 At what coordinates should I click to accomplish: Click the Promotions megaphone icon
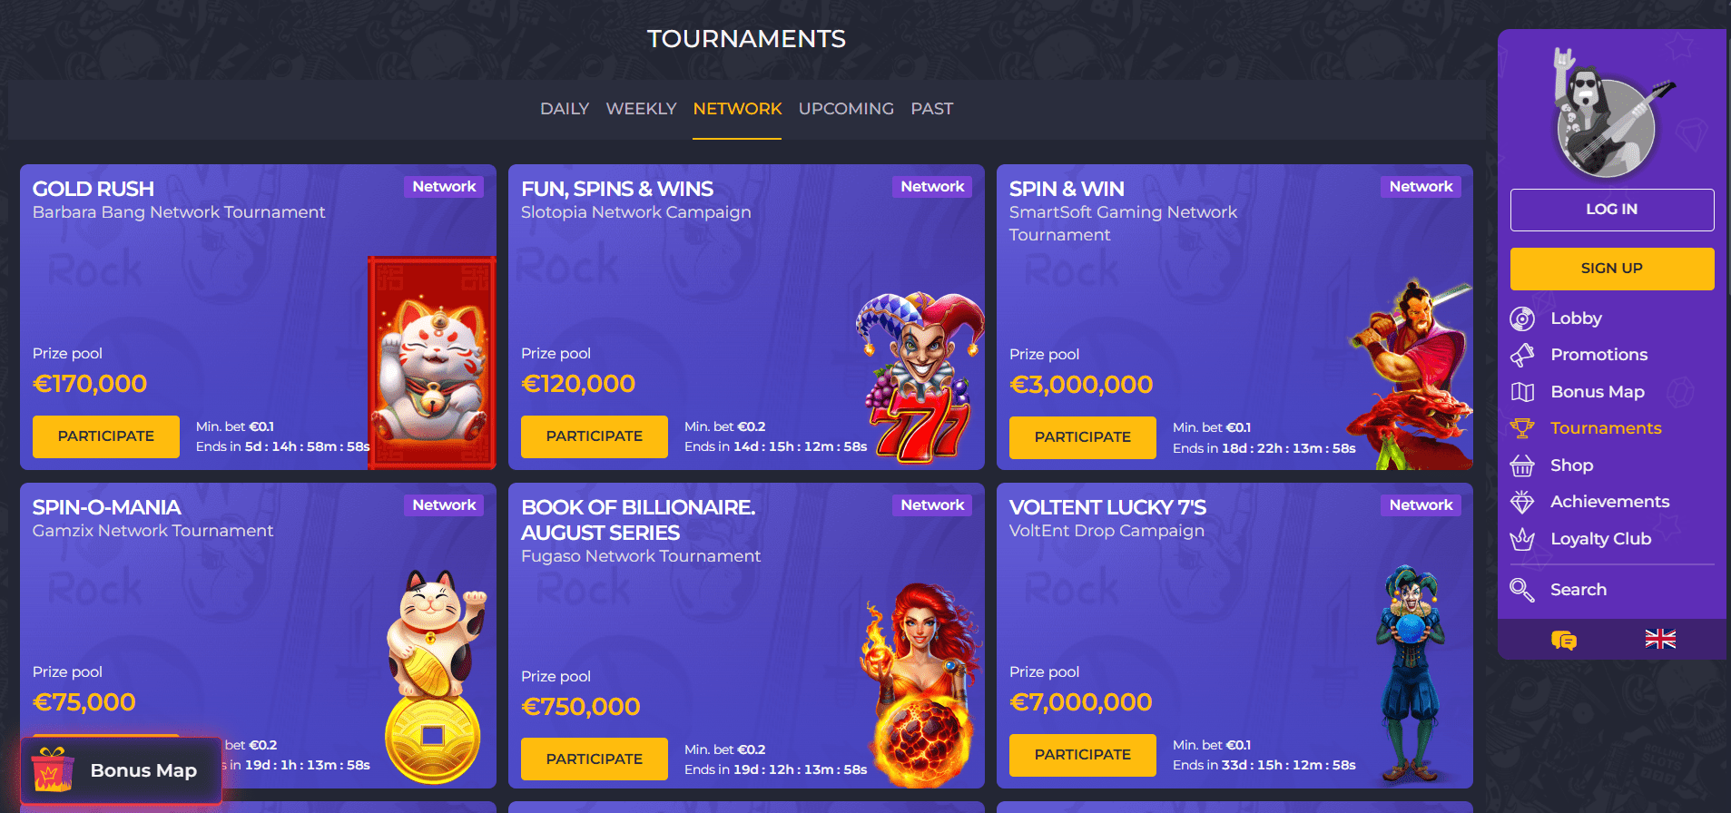(x=1522, y=355)
